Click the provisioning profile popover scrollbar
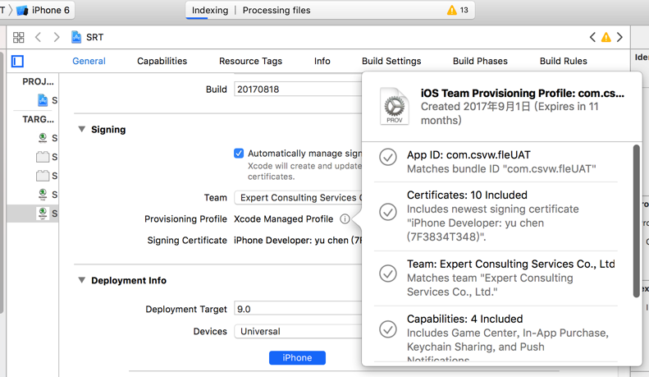Screen dimensions: 649x377 637,222
